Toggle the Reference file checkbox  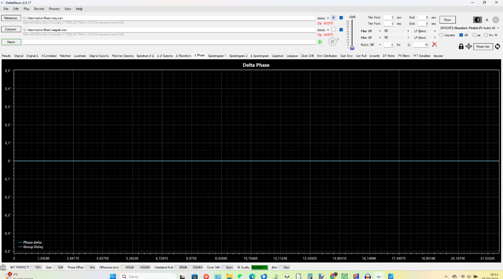(x=341, y=18)
